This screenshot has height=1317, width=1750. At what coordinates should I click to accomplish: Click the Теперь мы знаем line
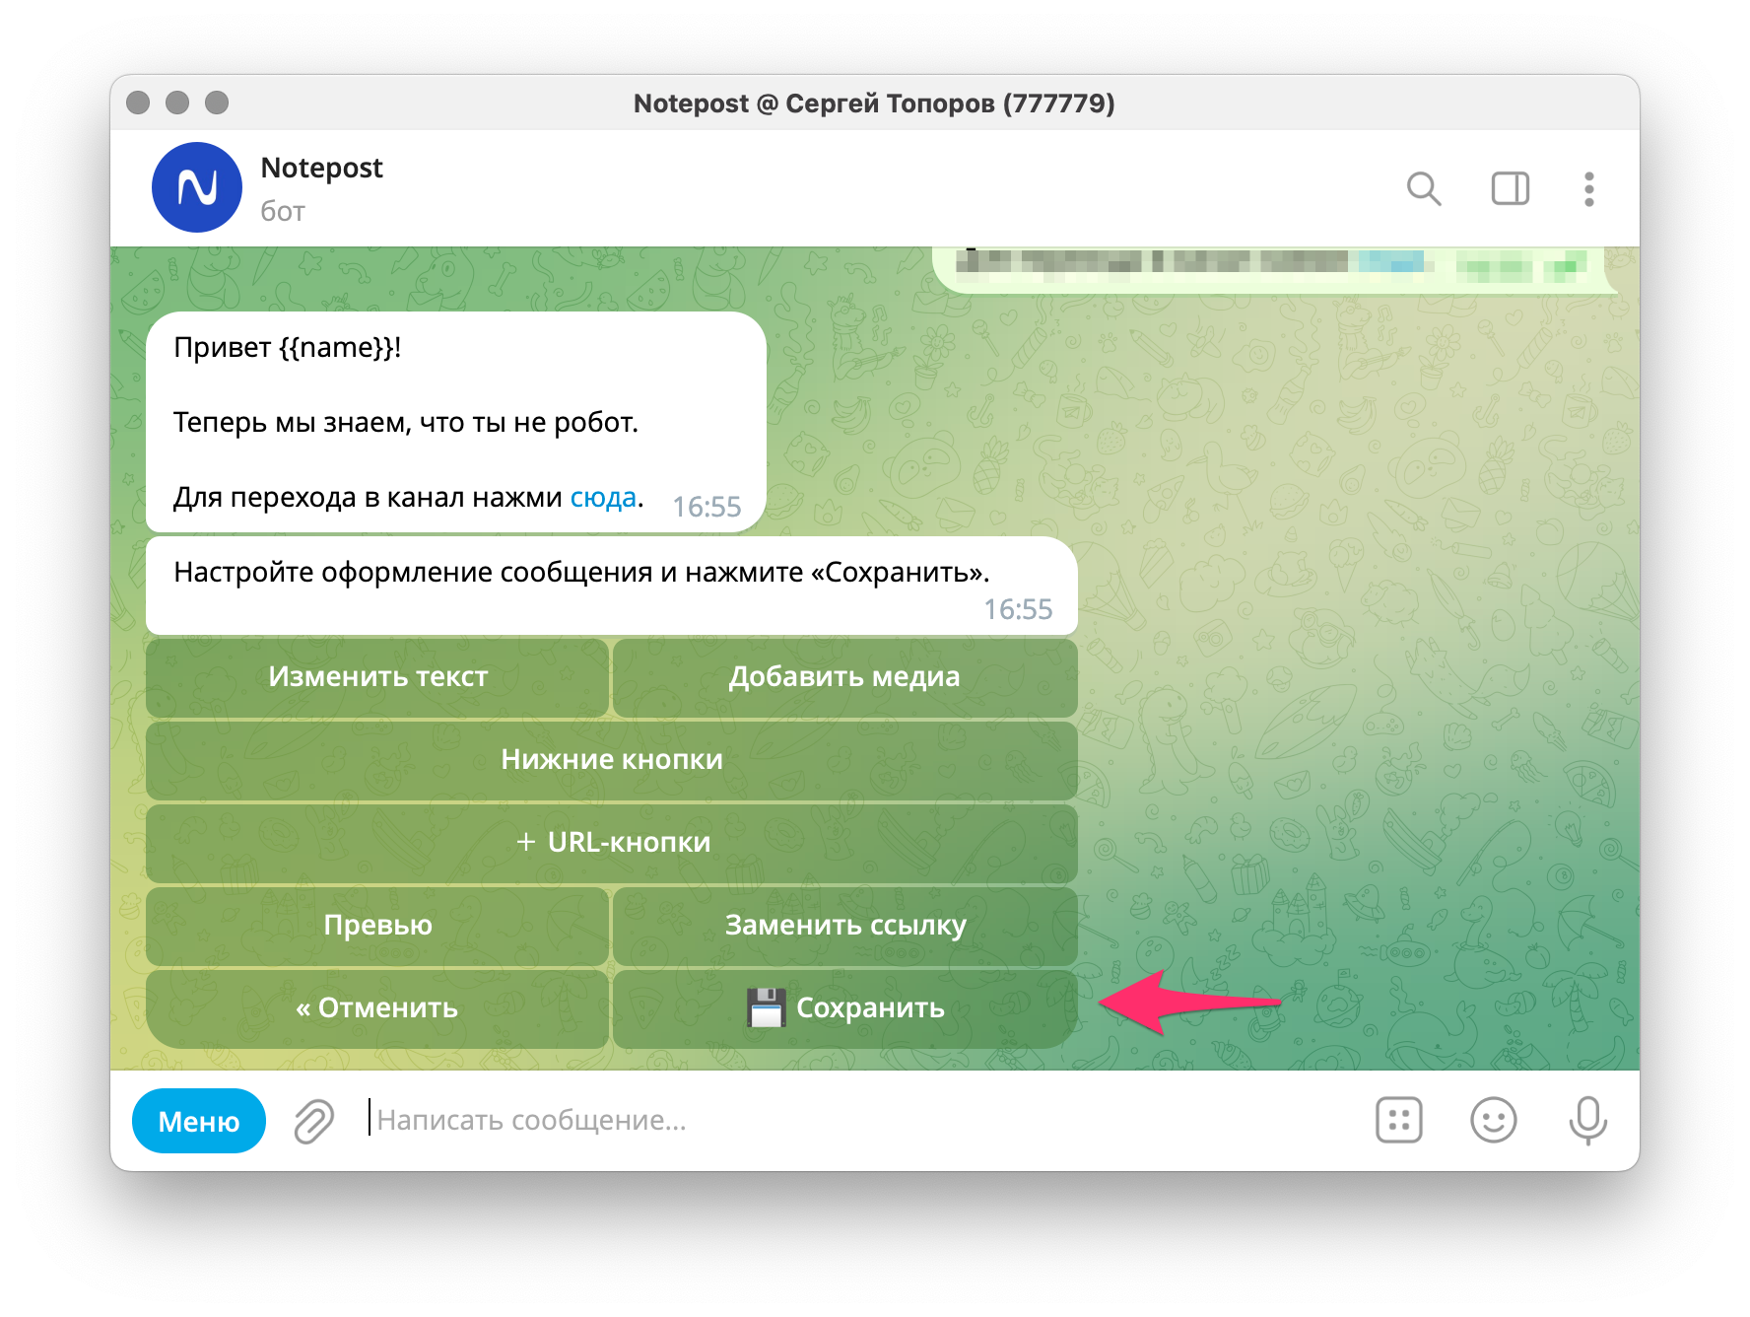pyautogui.click(x=406, y=423)
